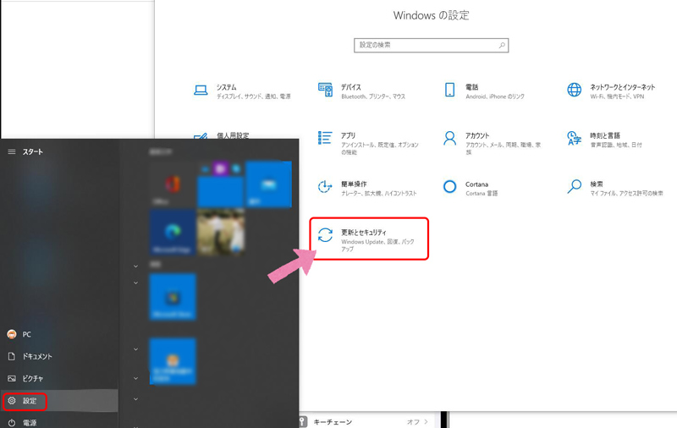This screenshot has width=677, height=428.
Task: Open the アプリ settings category
Action: point(368,143)
